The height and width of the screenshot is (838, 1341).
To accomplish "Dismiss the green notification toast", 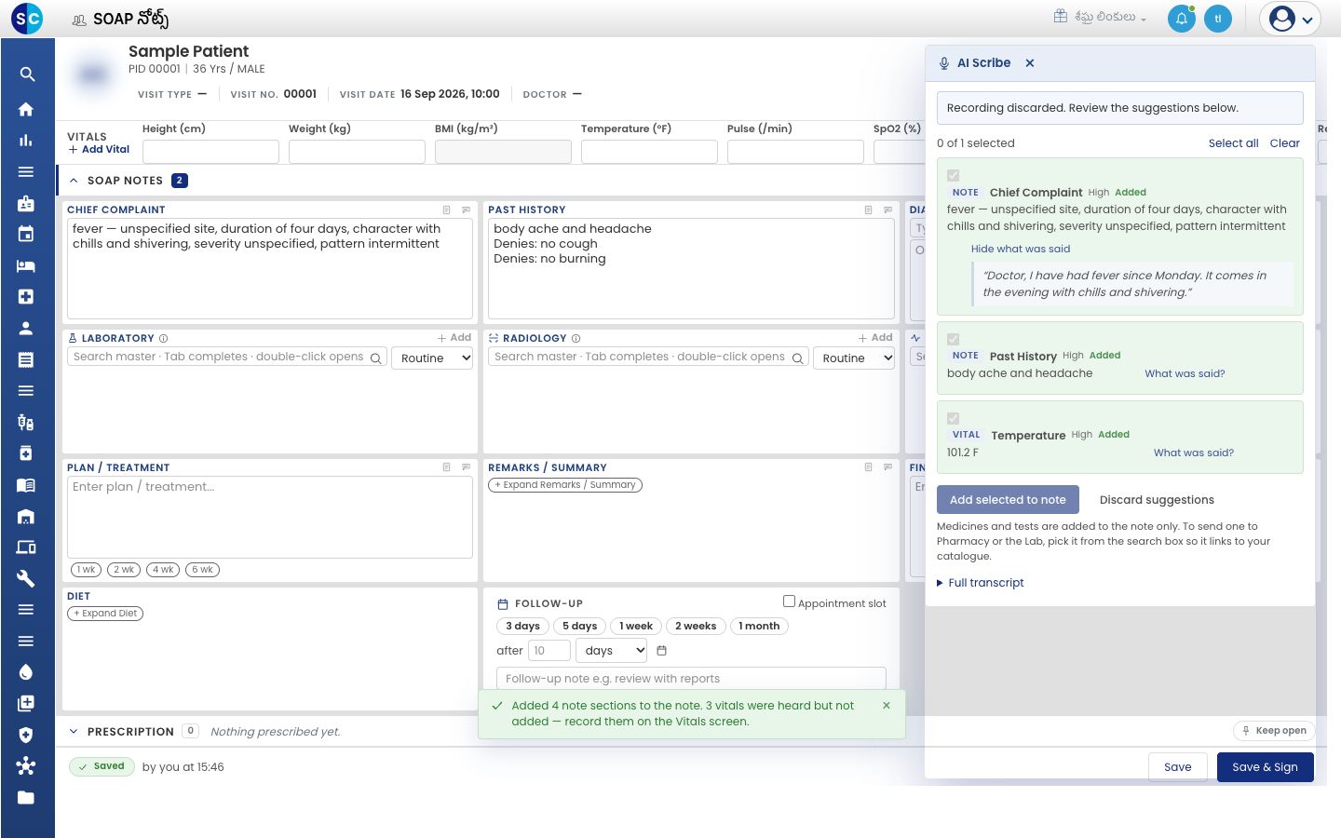I will click(x=887, y=706).
